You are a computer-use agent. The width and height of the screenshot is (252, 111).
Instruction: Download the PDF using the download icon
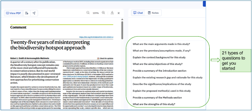click(112, 13)
